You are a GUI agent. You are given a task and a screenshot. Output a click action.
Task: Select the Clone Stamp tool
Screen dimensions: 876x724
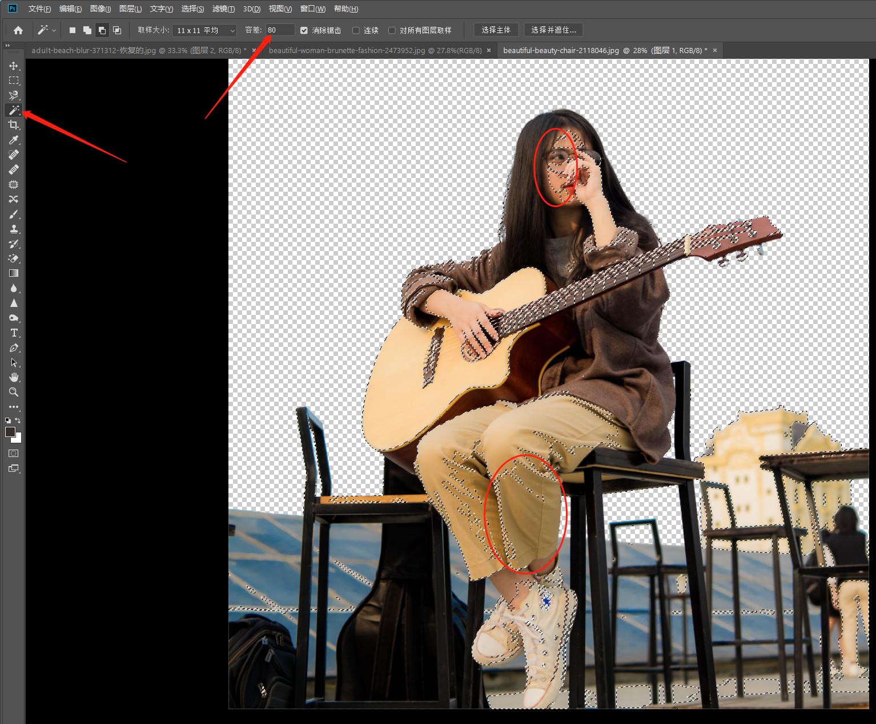coord(14,229)
